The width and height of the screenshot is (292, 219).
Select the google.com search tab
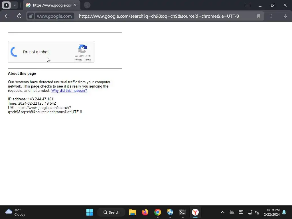tap(51, 5)
